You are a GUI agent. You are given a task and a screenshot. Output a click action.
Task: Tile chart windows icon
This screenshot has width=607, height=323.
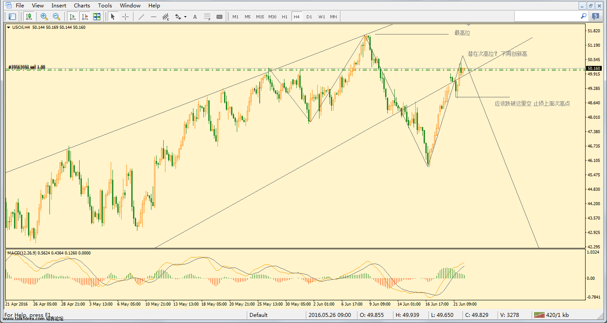[x=97, y=17]
